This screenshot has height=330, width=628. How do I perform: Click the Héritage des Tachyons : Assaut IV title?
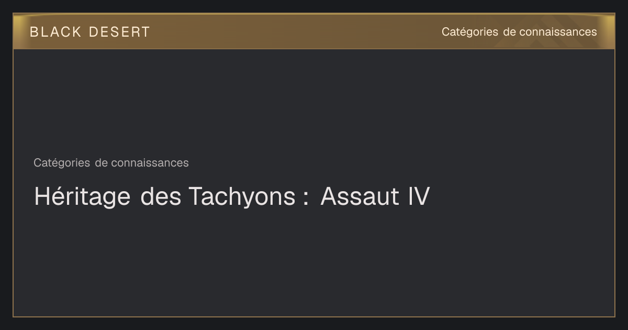(x=232, y=197)
